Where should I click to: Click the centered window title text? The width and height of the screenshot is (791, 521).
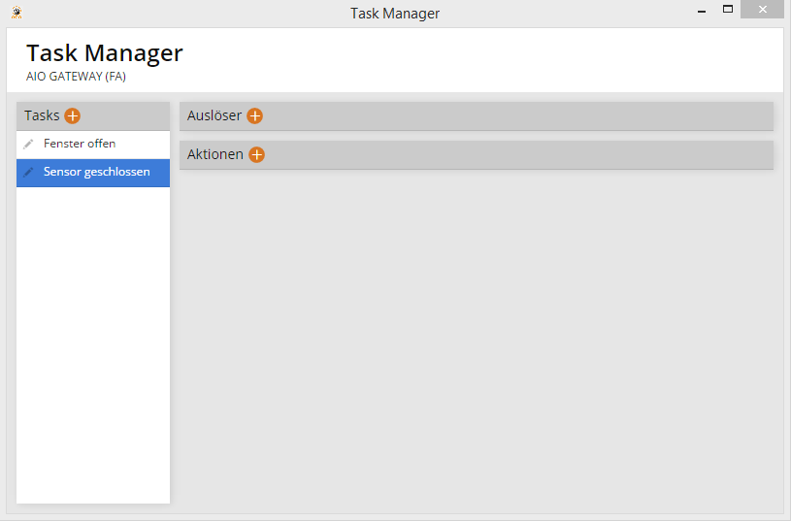coord(395,14)
